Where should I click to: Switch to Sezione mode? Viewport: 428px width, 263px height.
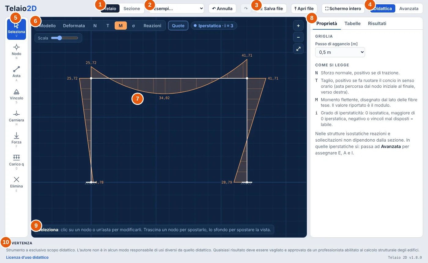[x=132, y=9]
